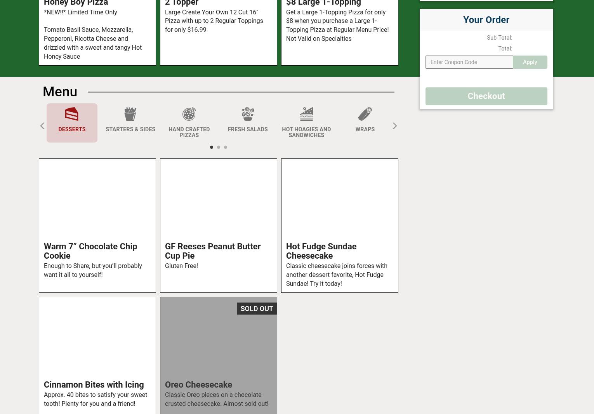Choose Cinnamon Bites with Icing

(x=97, y=355)
